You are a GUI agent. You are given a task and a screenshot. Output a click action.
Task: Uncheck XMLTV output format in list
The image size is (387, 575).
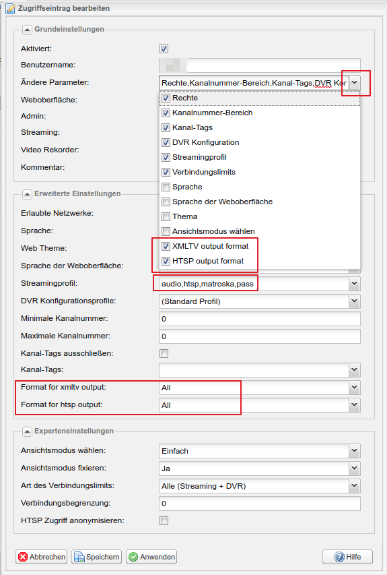pyautogui.click(x=166, y=247)
